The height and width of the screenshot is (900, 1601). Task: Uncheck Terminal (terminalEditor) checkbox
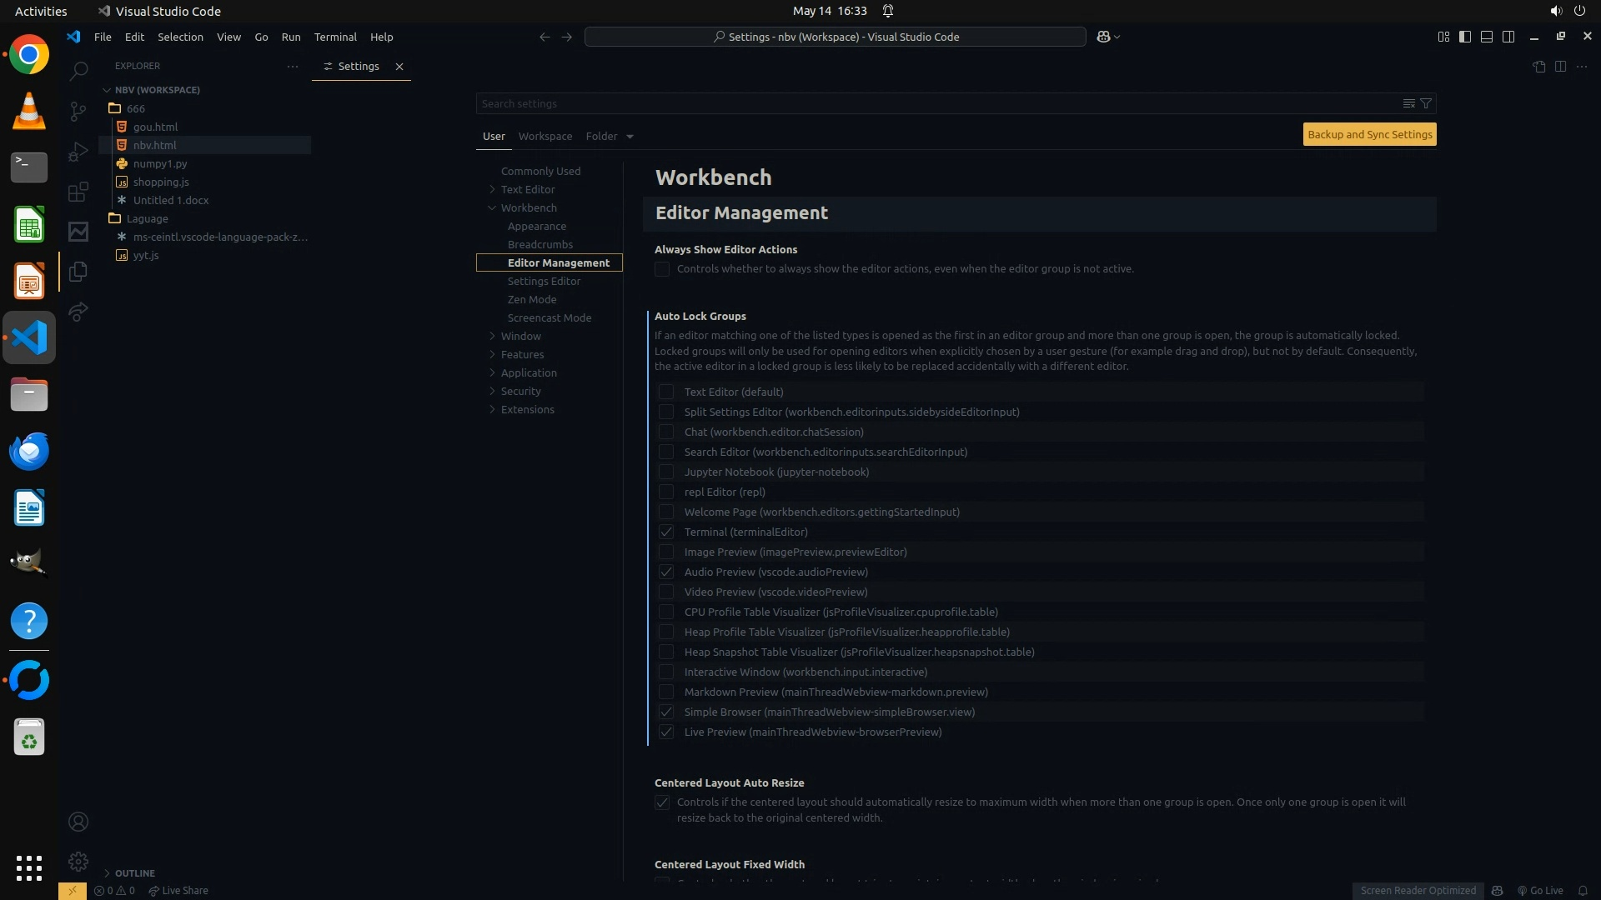[666, 532]
